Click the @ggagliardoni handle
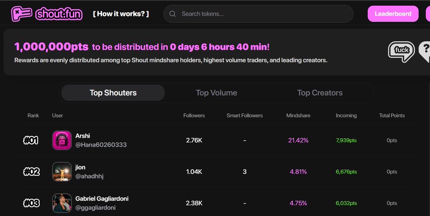This screenshot has width=430, height=216. point(96,208)
